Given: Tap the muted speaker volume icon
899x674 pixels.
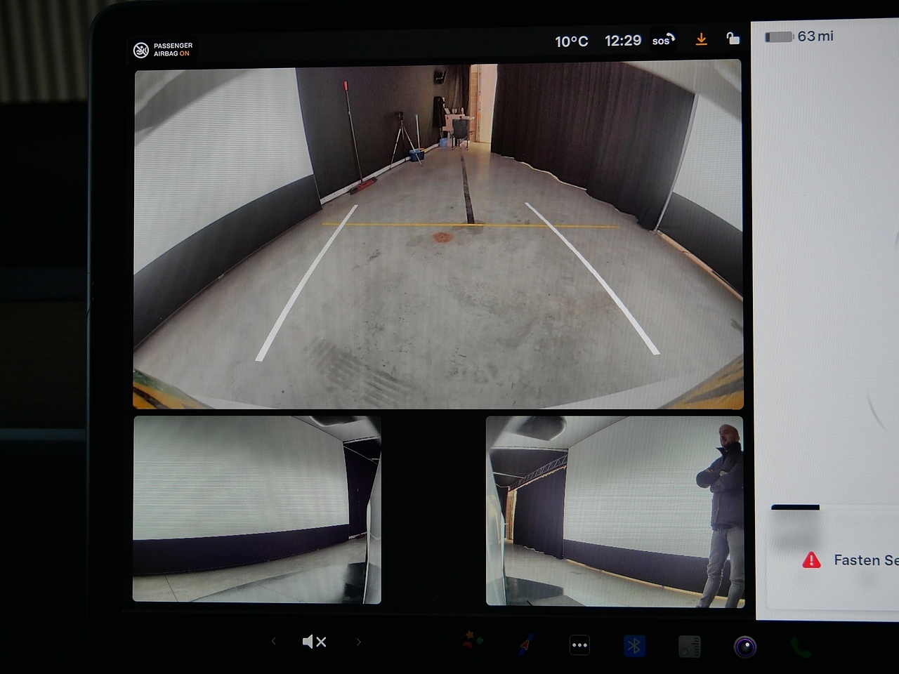Looking at the screenshot, I should pyautogui.click(x=314, y=642).
